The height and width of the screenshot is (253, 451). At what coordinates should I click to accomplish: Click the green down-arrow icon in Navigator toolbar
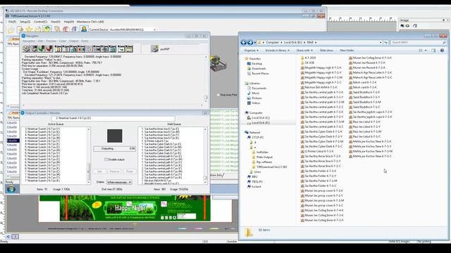[42, 48]
